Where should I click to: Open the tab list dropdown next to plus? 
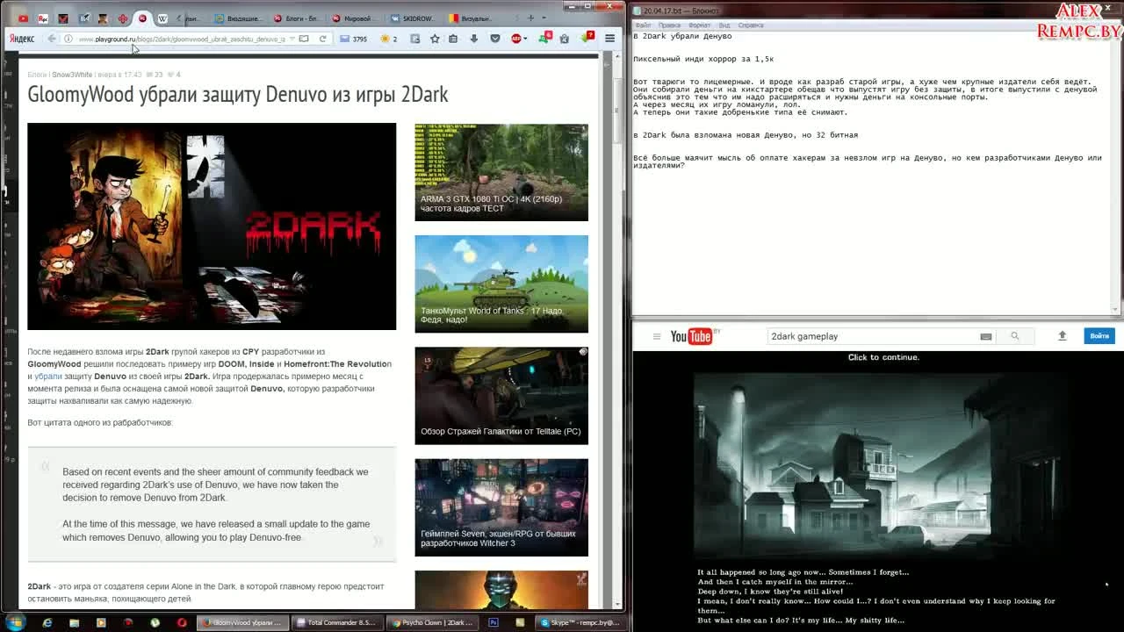click(x=544, y=18)
